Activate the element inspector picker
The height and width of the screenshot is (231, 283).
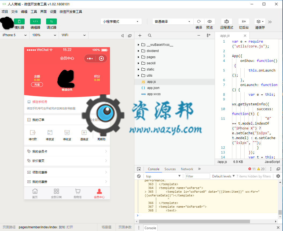[139, 169]
